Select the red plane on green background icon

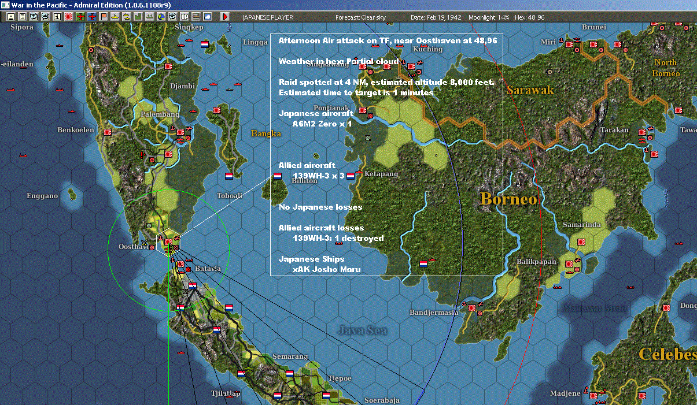80,17
